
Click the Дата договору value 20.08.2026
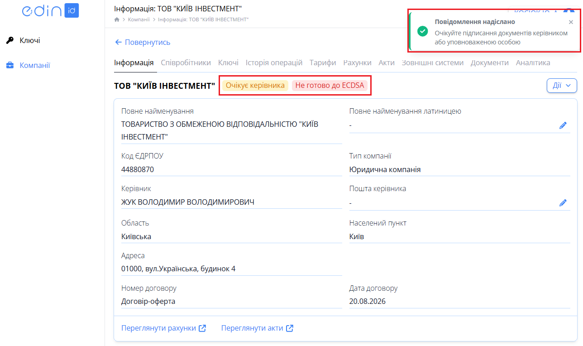368,302
